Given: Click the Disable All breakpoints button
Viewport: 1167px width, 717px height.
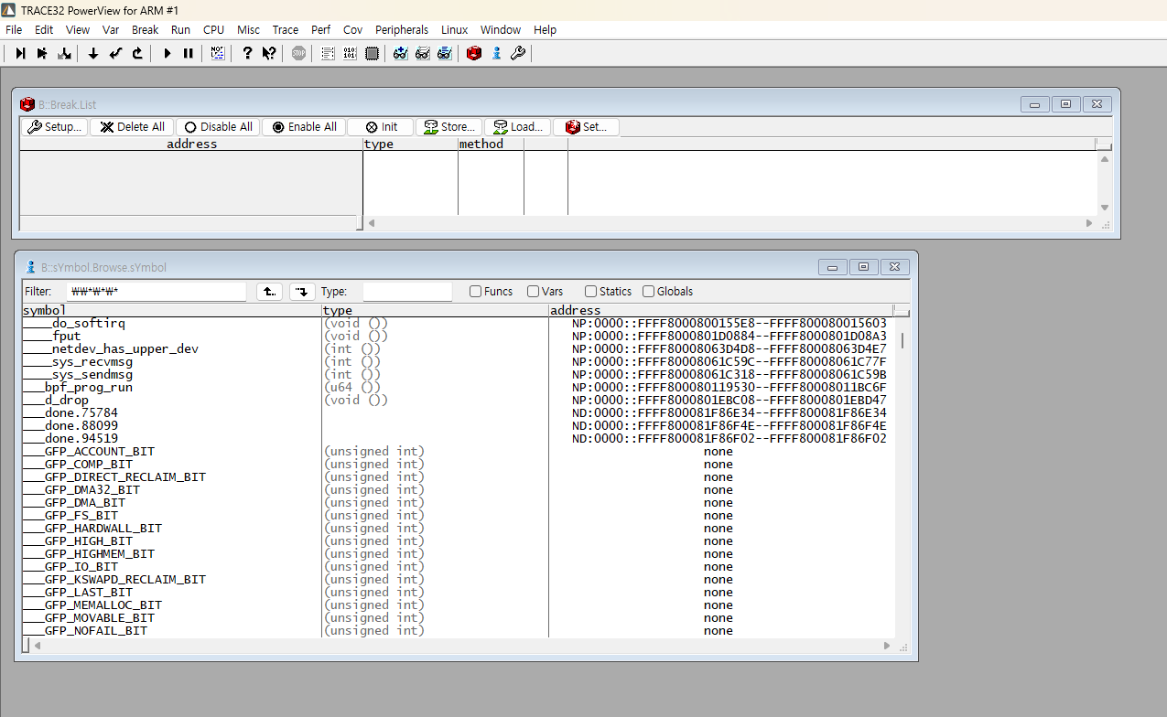Looking at the screenshot, I should 217,126.
